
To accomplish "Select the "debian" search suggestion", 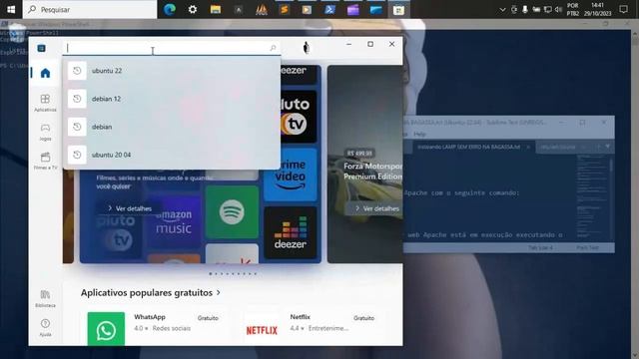I will point(172,127).
